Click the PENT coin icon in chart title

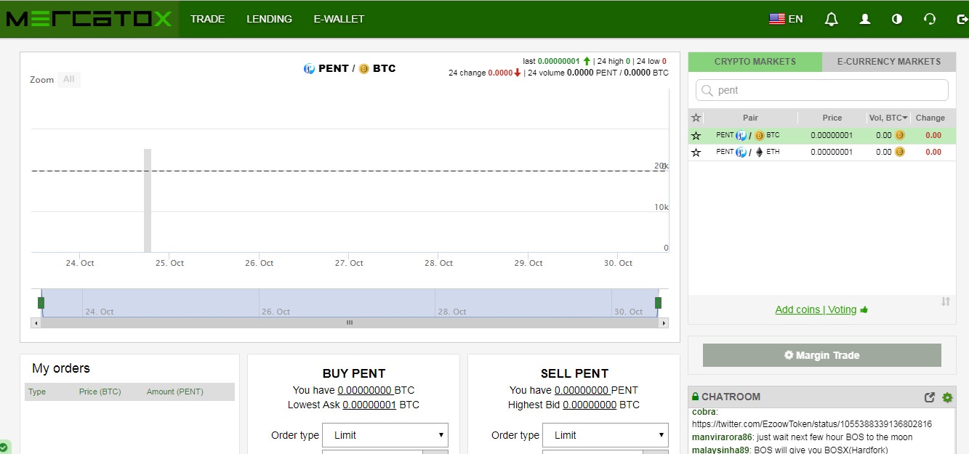pos(309,68)
